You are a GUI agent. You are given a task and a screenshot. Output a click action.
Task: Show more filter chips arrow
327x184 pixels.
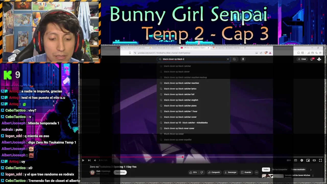(311, 169)
